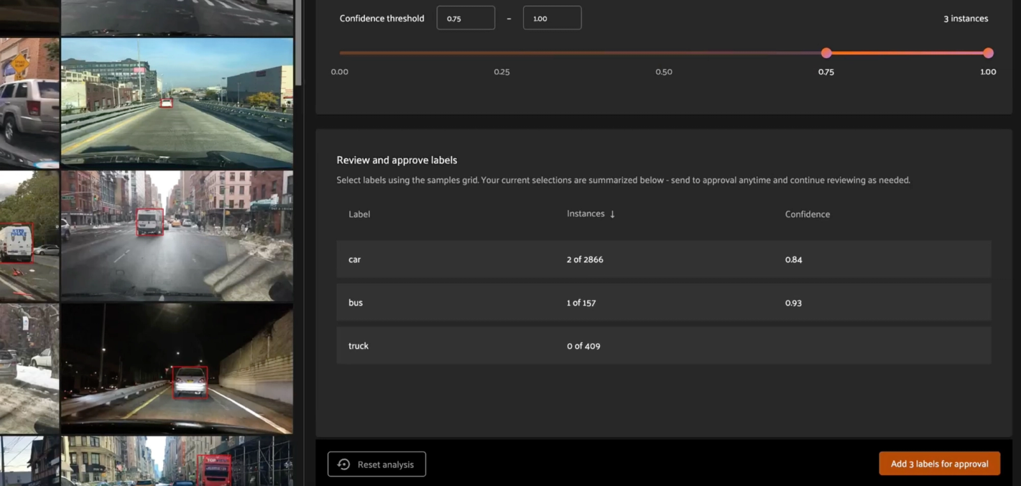Select the truck label row
This screenshot has width=1021, height=486.
[x=664, y=346]
